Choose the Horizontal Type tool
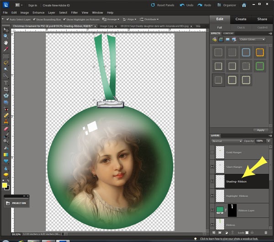Viewport: 274px width, 242px height. [5, 82]
